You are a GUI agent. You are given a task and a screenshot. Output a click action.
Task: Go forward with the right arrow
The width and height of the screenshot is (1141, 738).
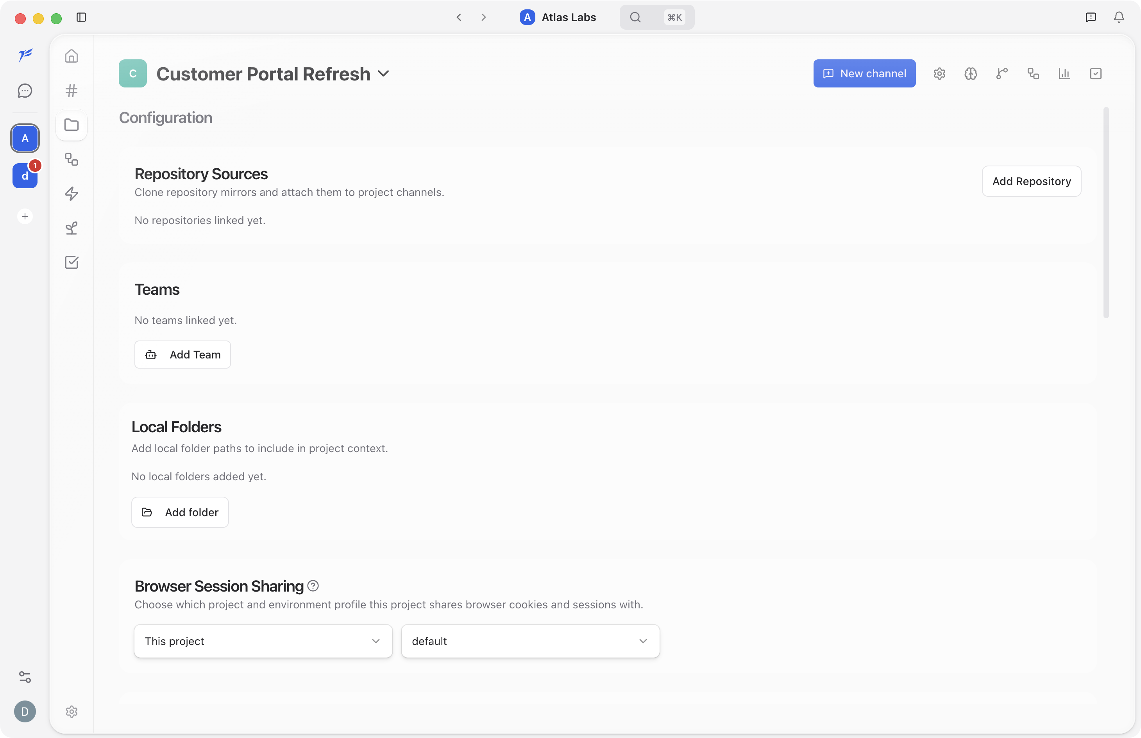483,17
